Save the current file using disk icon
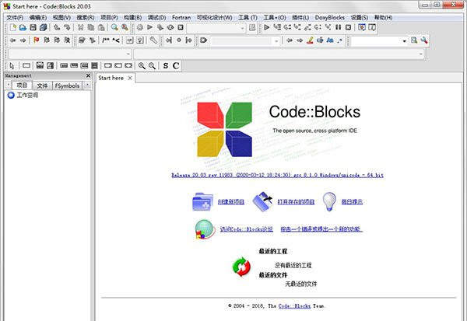The height and width of the screenshot is (321, 467). point(33,28)
